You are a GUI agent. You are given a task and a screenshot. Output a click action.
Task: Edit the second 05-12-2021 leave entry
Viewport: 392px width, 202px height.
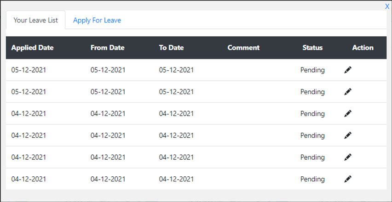pyautogui.click(x=348, y=92)
